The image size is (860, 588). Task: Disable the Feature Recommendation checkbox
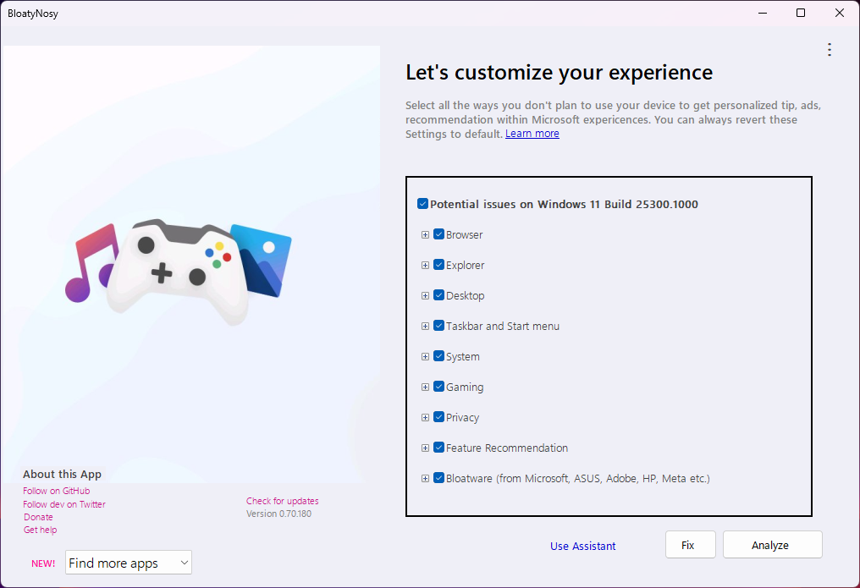click(438, 448)
